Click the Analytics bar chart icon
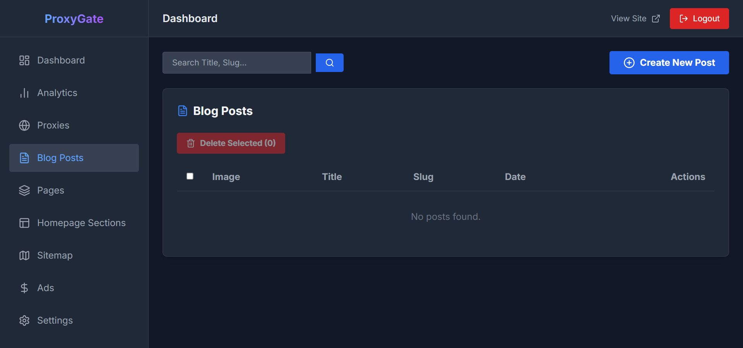Screen dimensions: 743x348 (x=24, y=93)
